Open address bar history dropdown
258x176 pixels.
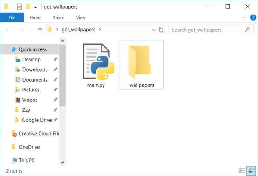[154, 30]
